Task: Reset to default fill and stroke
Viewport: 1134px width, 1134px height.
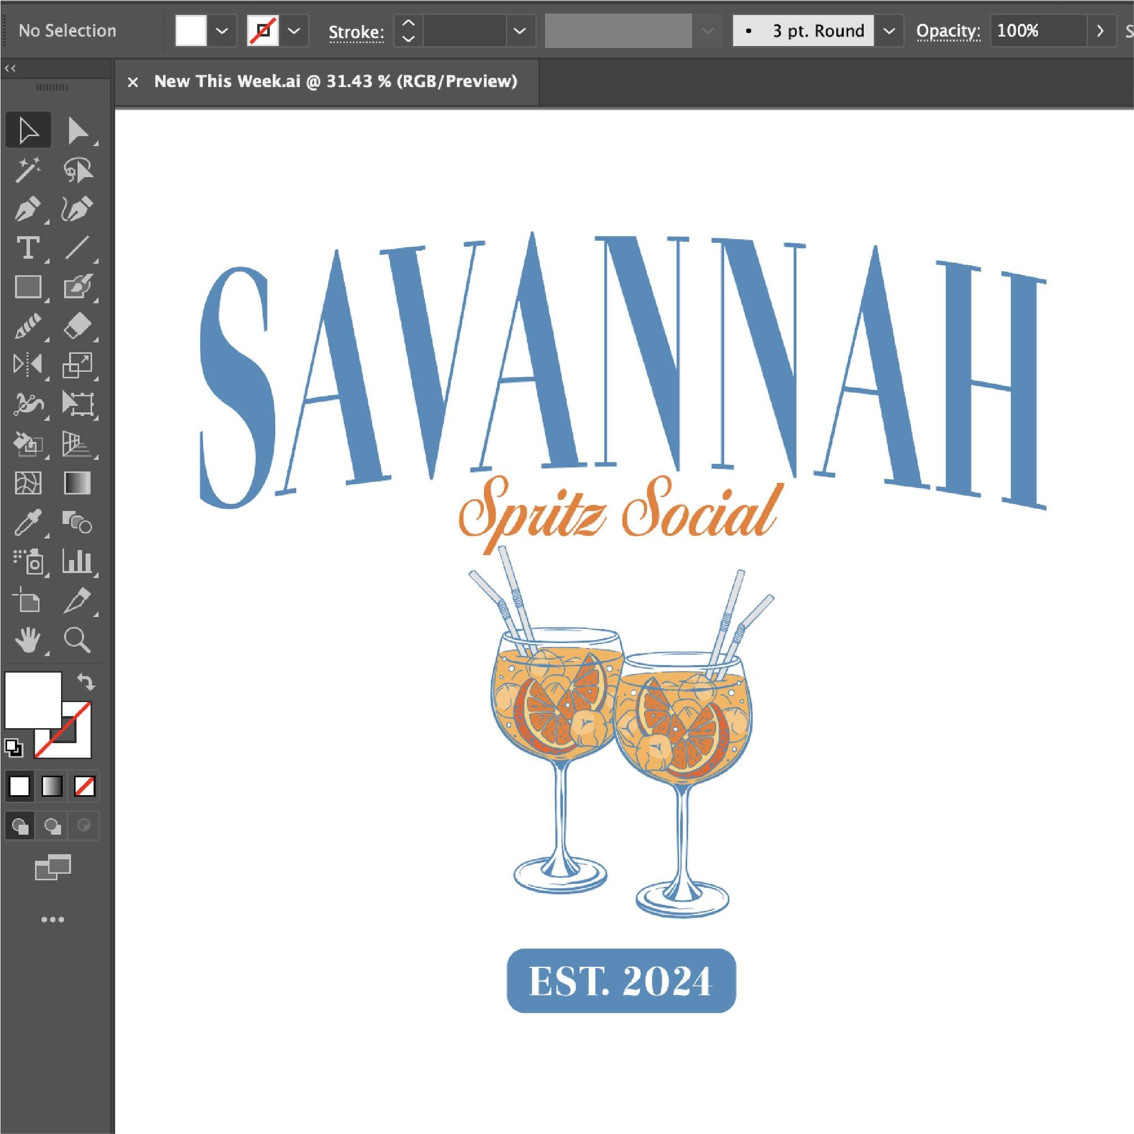Action: pos(13,749)
